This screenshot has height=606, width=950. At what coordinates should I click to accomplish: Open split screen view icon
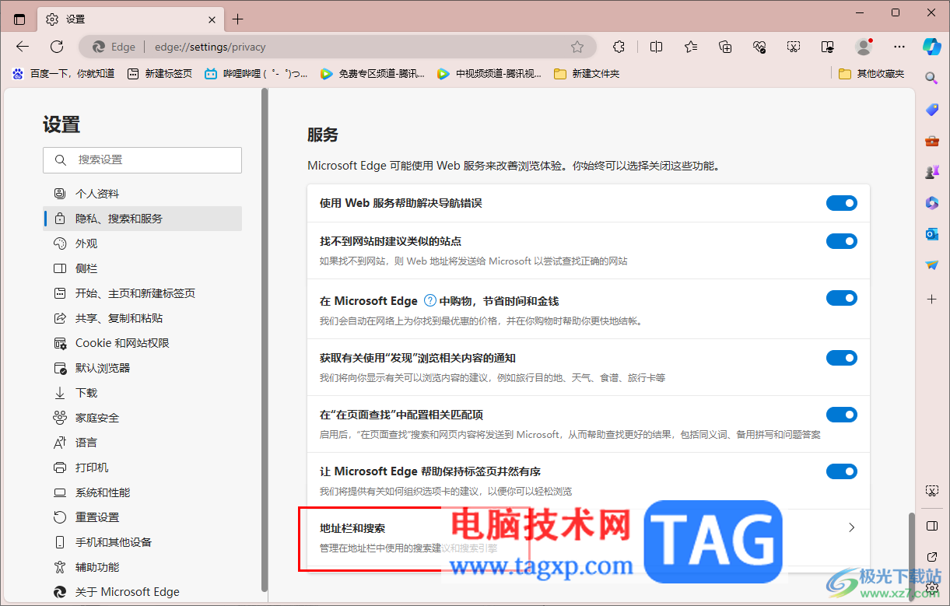[x=656, y=47]
